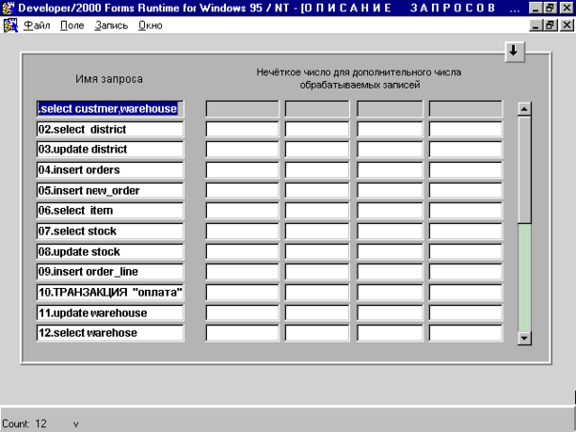Click the 'Имя запроса' column header
This screenshot has width=576, height=432.
[109, 79]
